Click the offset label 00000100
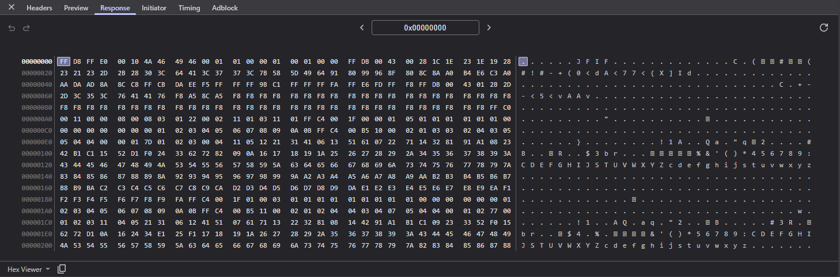The height and width of the screenshot is (277, 840). [x=37, y=153]
